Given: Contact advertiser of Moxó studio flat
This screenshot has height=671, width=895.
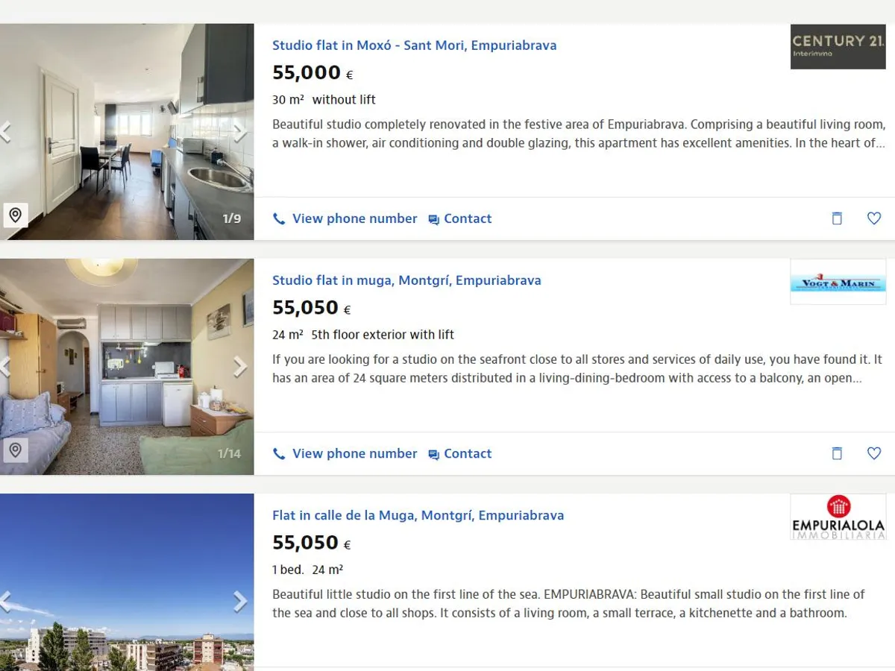Looking at the screenshot, I should coord(460,218).
